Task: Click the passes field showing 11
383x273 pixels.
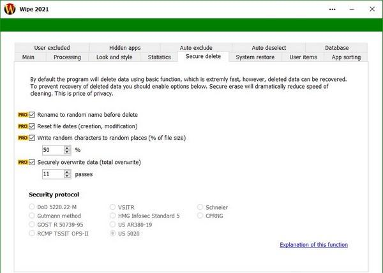Action: point(53,174)
